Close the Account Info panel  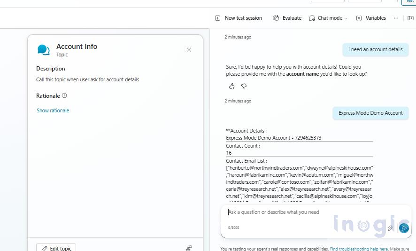point(189,50)
